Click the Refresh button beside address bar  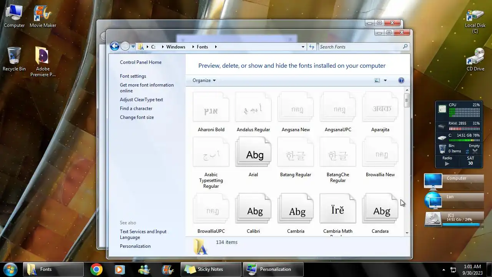click(x=312, y=47)
